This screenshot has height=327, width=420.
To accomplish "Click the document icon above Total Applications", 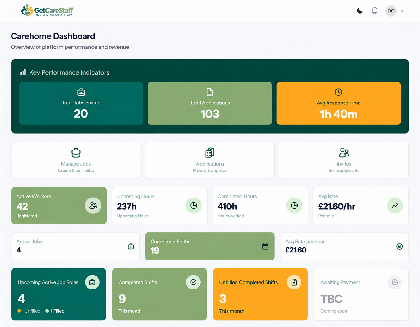I will [210, 92].
